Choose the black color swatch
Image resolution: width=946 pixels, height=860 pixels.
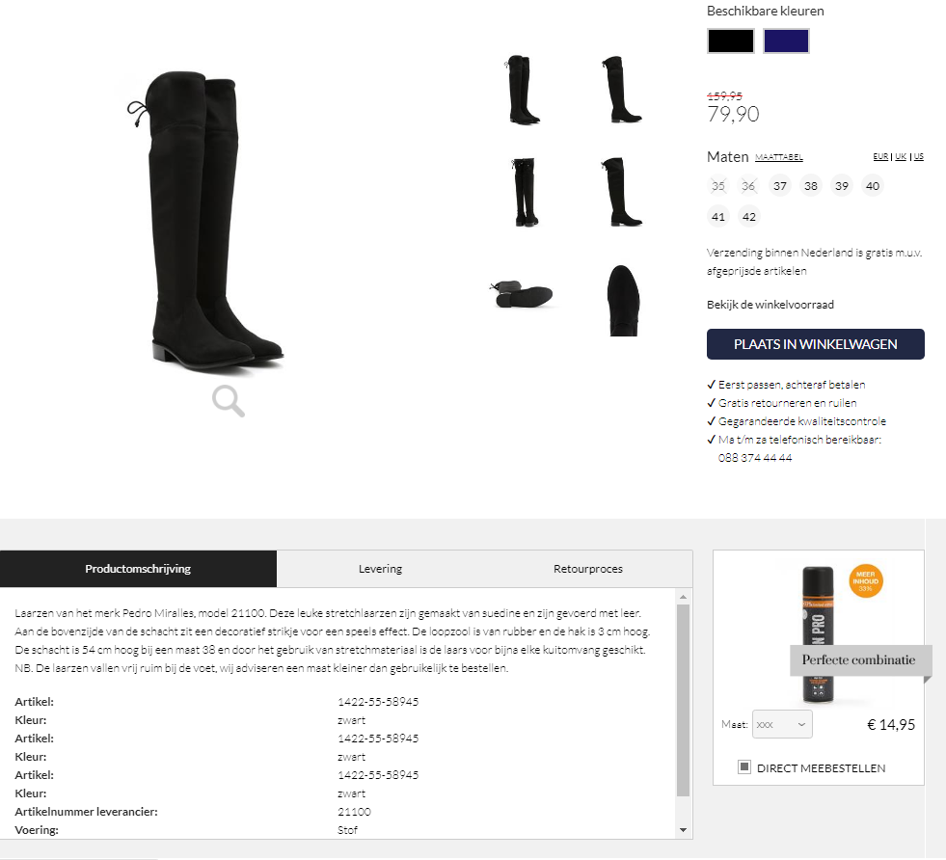(731, 41)
